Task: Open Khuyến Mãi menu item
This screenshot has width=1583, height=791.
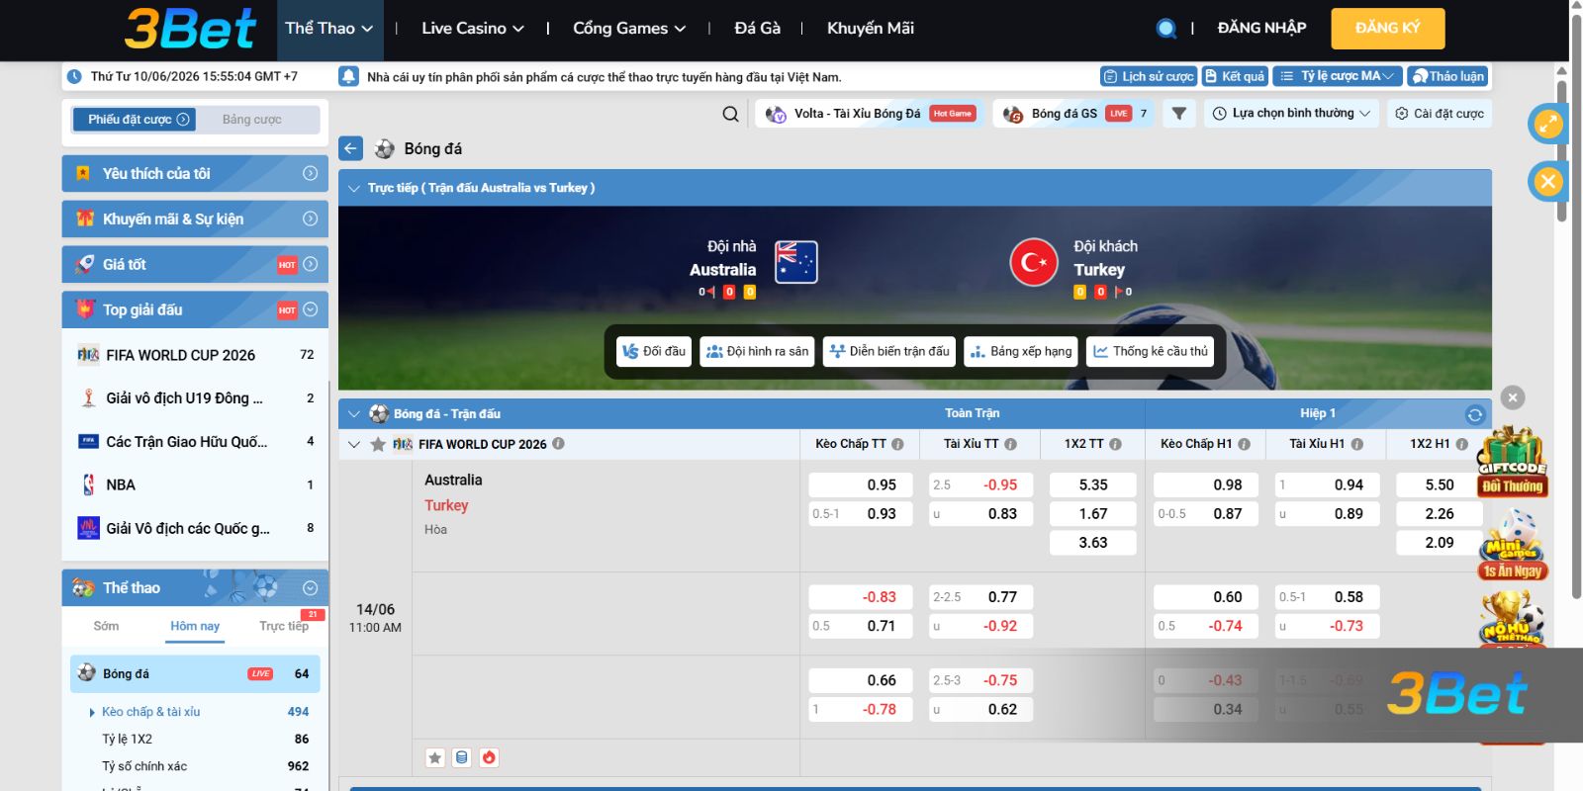Action: pos(871,29)
